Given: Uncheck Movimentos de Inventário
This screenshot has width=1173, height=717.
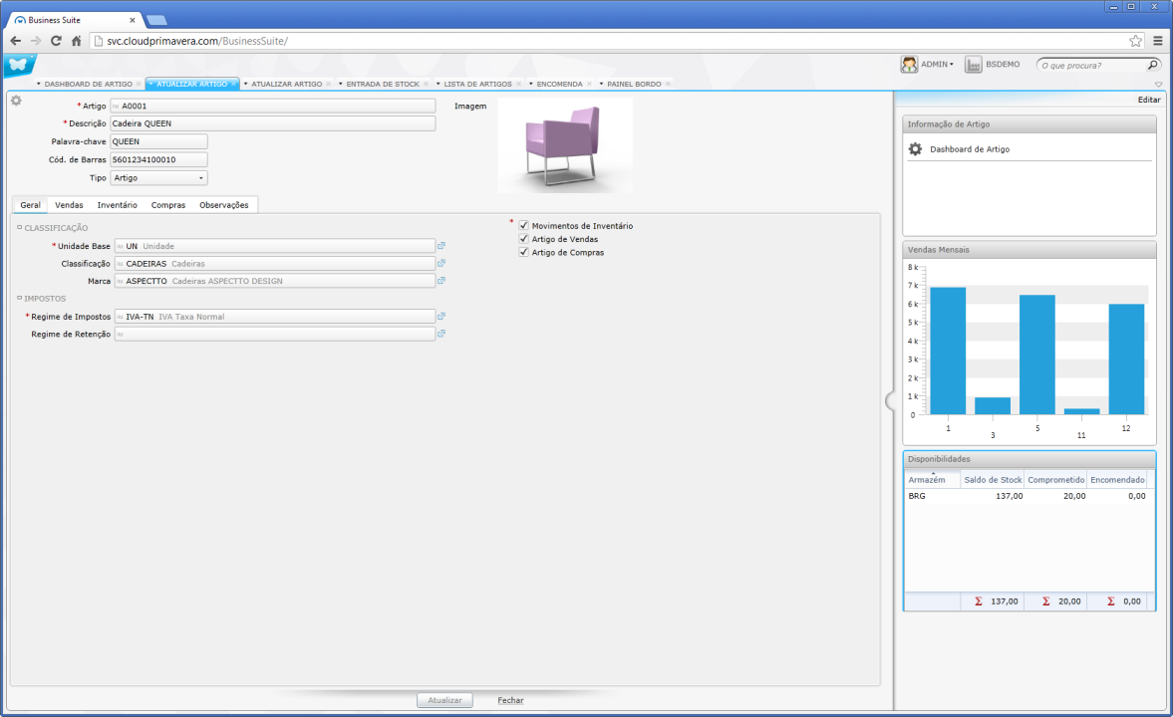Looking at the screenshot, I should [x=523, y=224].
